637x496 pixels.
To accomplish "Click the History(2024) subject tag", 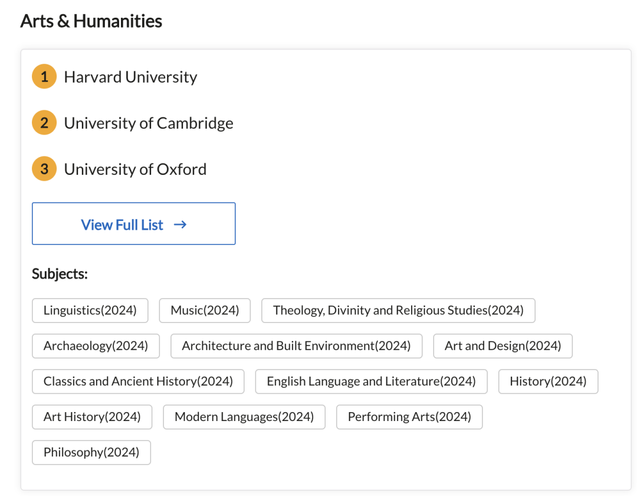I will pos(549,381).
